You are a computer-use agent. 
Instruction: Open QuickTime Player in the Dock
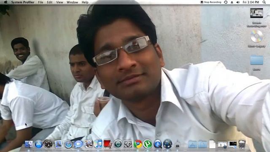point(157,144)
